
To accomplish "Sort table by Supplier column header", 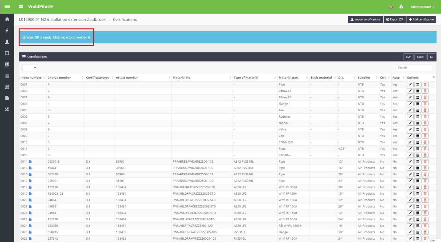I will click(364, 78).
